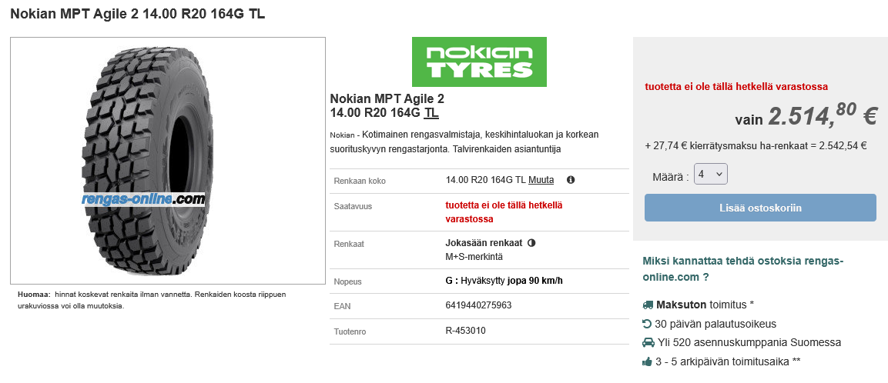Click the Jokasään renkaat label
The height and width of the screenshot is (383, 888).
point(484,243)
